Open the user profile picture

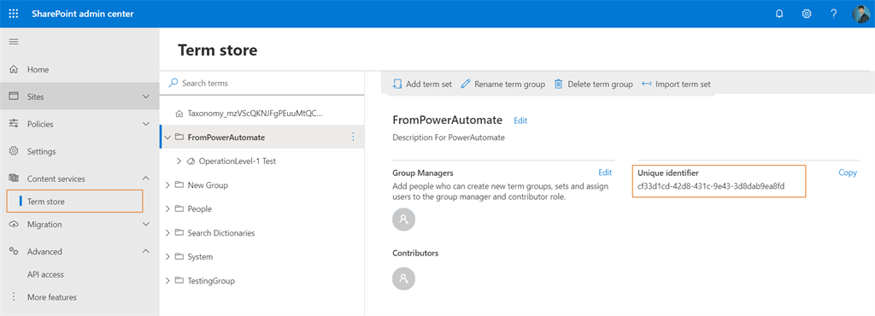pos(860,14)
